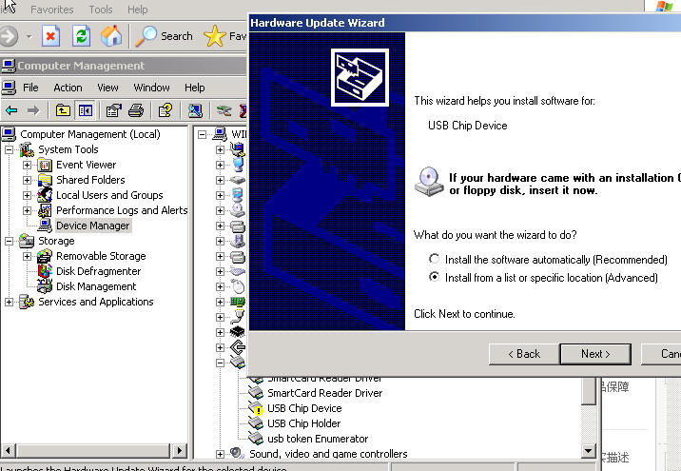Select Install the software automatically option
The height and width of the screenshot is (471, 681).
click(x=434, y=259)
